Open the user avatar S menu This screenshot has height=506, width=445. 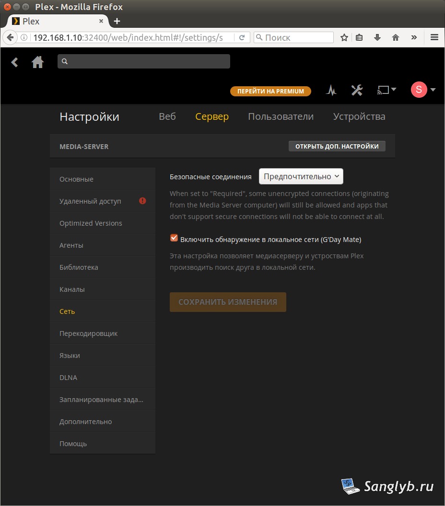point(423,90)
